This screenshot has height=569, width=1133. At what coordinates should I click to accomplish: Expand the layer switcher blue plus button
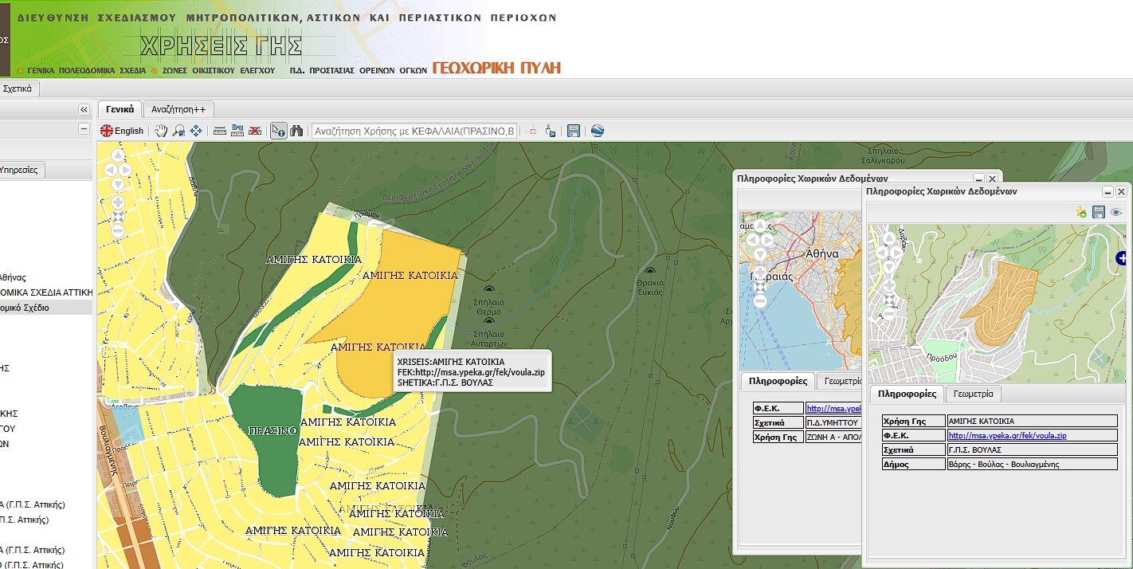pyautogui.click(x=1122, y=257)
